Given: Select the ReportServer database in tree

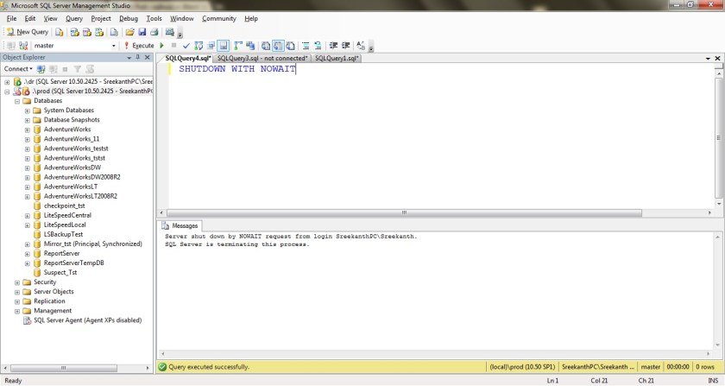Looking at the screenshot, I should click(61, 253).
